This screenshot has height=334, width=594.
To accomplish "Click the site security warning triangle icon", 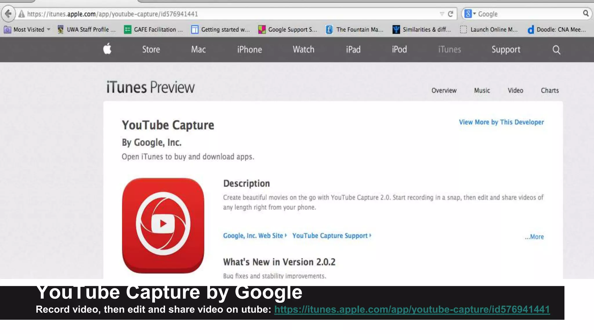I will (x=21, y=14).
